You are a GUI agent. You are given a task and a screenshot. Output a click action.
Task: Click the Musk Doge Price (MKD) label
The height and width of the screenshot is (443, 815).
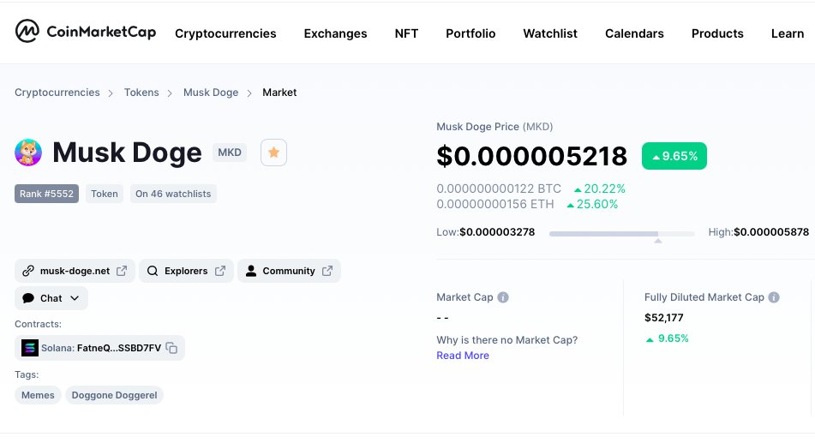pyautogui.click(x=494, y=127)
